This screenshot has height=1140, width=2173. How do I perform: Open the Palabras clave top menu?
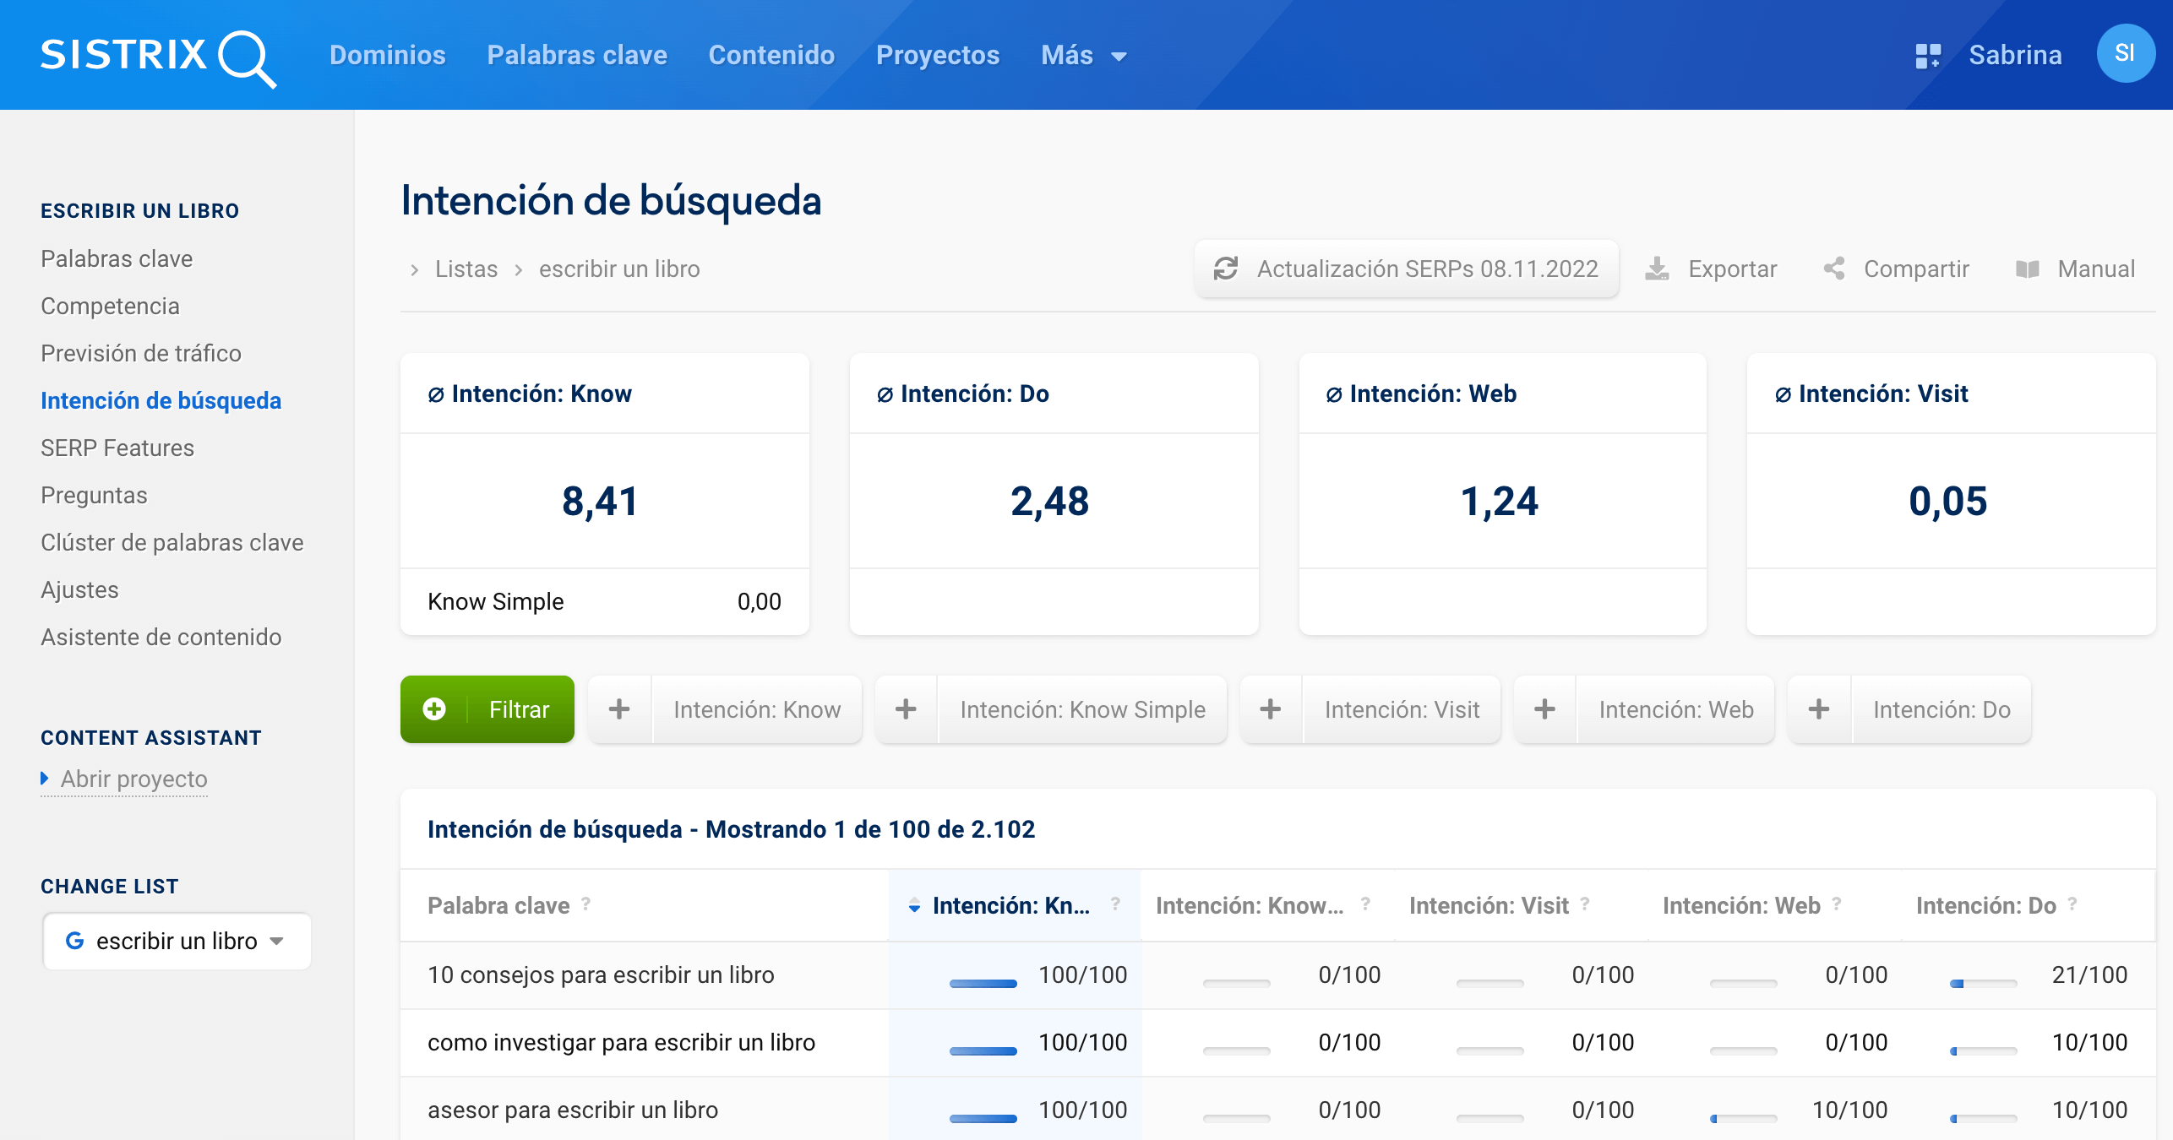pyautogui.click(x=576, y=56)
